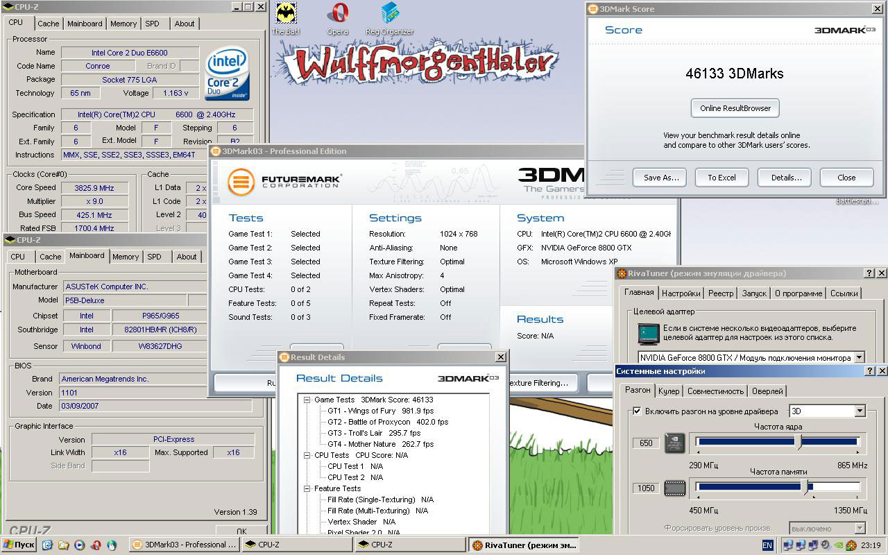Viewport: 888px width, 555px height.
Task: Open SPD tab in the Mainboard CPU-Z window
Action: click(154, 257)
